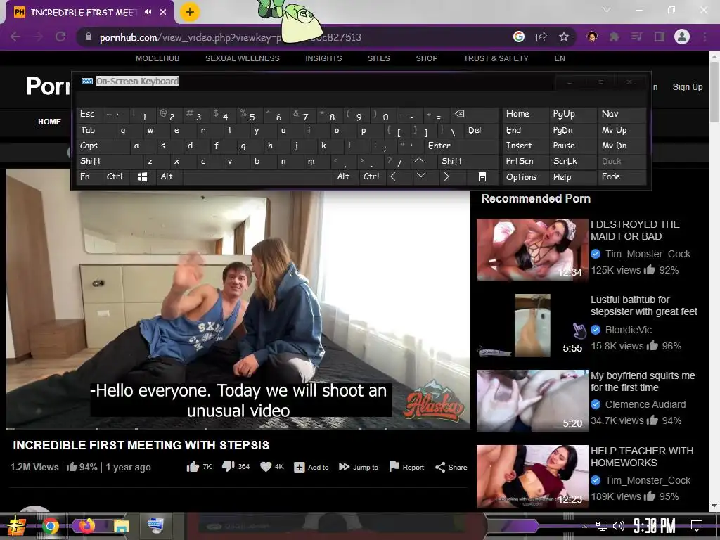Toggle left Alt key on On-Screen Keyboard
Image resolution: width=720 pixels, height=540 pixels.
(x=169, y=176)
